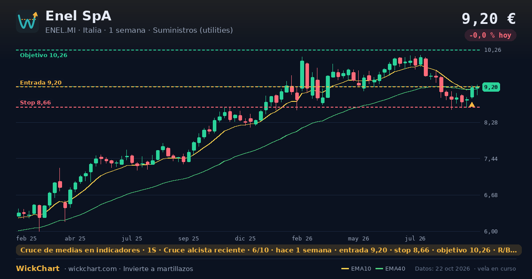Click the "Objetivo 10,26" level label
The height and width of the screenshot is (279, 532).
pos(43,55)
